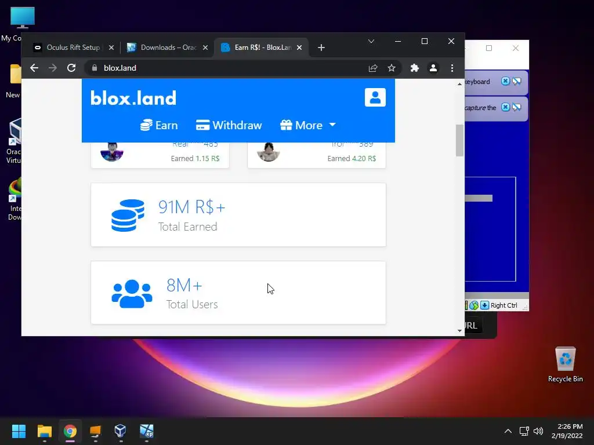Go back in Chrome
594x445 pixels.
(34, 68)
